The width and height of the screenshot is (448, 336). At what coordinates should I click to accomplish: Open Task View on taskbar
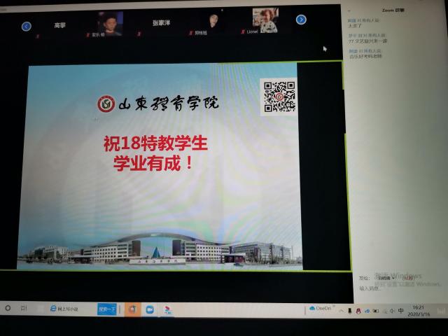24,308
